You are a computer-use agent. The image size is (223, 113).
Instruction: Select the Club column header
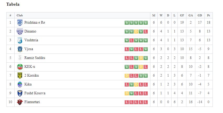pyautogui.click(x=20, y=15)
